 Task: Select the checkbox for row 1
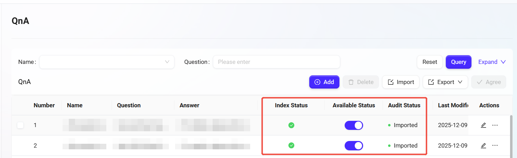[20, 125]
